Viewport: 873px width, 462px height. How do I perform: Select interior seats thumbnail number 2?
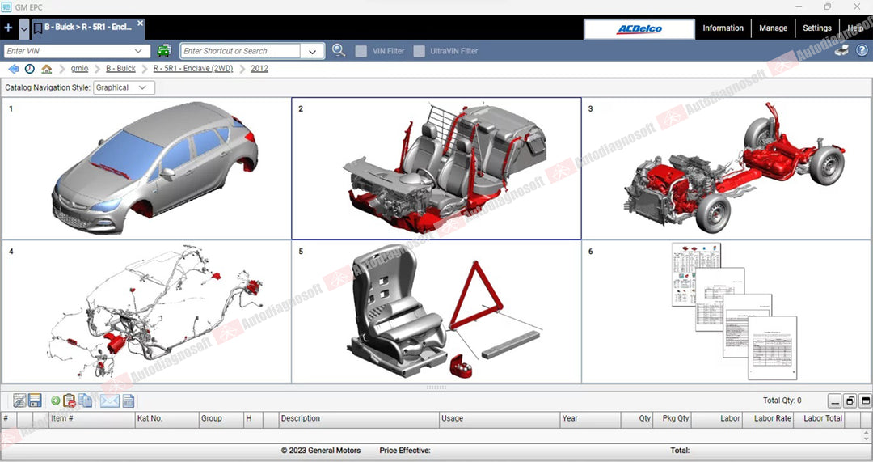click(x=436, y=169)
